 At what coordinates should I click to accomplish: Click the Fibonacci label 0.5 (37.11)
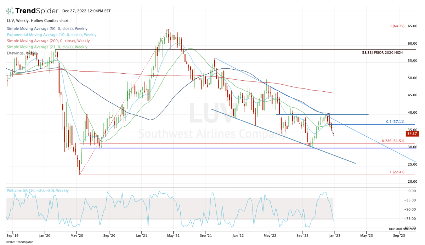(x=395, y=121)
